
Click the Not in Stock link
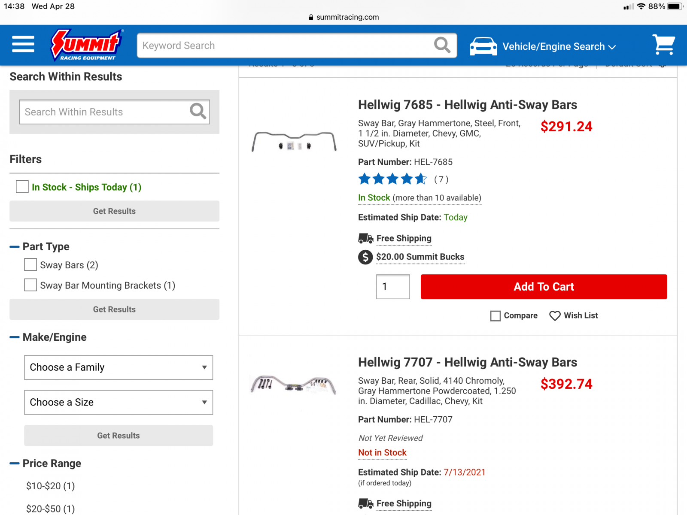click(x=382, y=453)
